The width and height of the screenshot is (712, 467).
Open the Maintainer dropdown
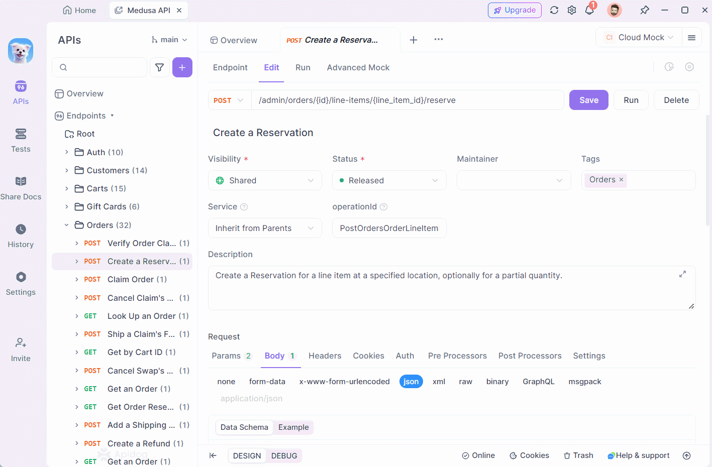[x=514, y=180]
